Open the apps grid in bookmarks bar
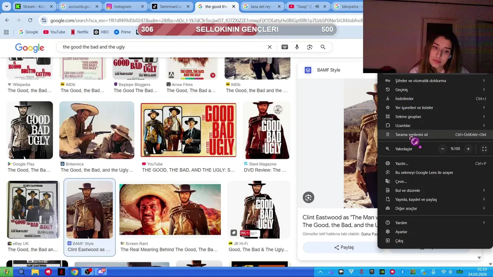The image size is (493, 277). [6, 32]
